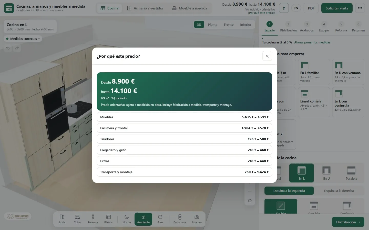Click Ahora: poner tus medidas link
The width and height of the screenshot is (369, 230).
312,42
